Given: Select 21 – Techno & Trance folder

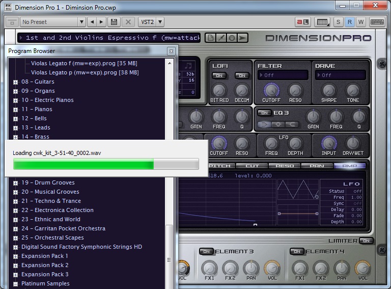Looking at the screenshot, I should pyautogui.click(x=51, y=201).
